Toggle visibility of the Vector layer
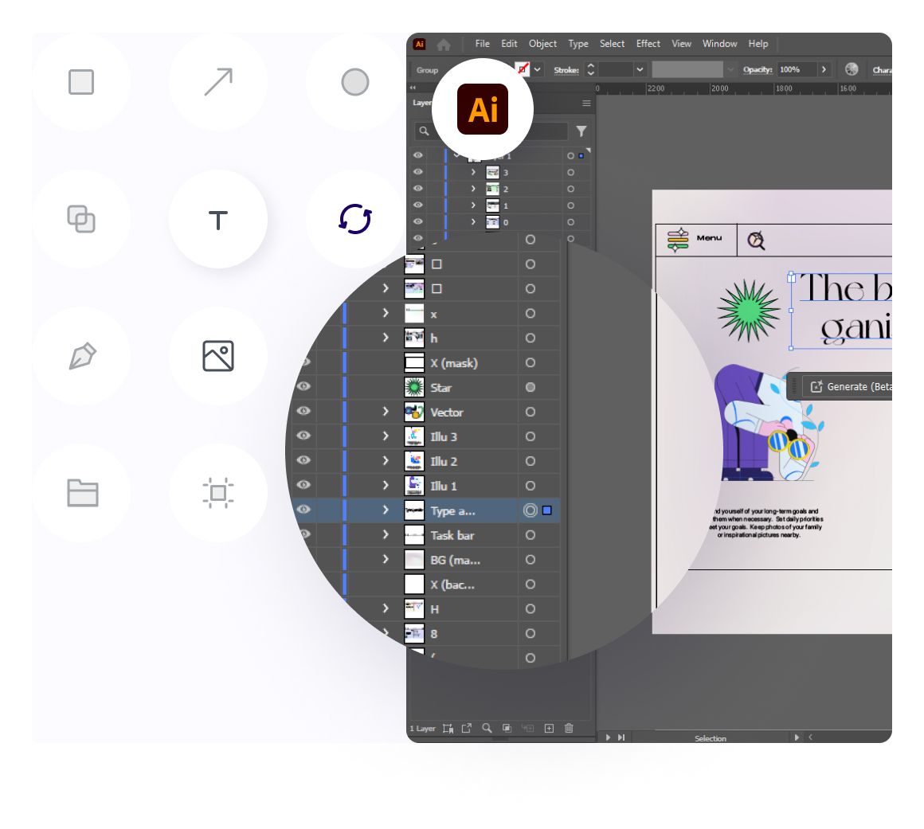Screen dimensions: 924x829 303,412
